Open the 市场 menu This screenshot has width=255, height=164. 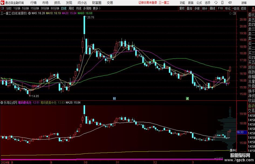(x=45, y=3)
